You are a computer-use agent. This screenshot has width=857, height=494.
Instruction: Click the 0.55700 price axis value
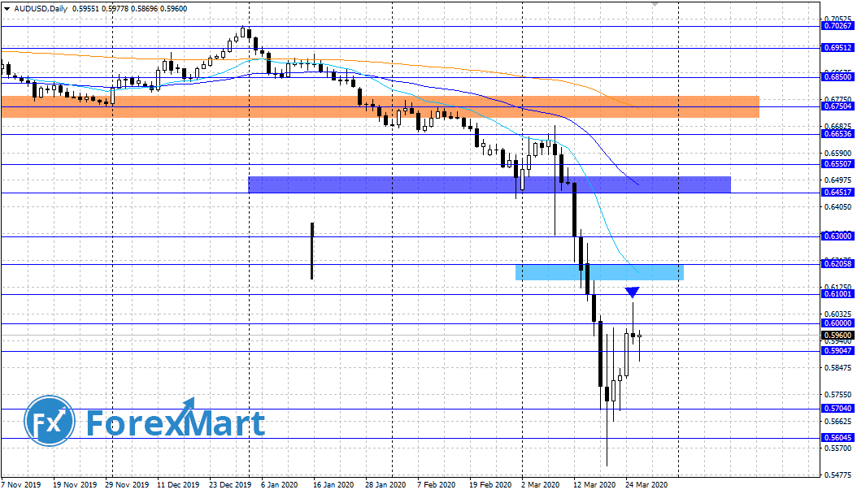(x=837, y=448)
